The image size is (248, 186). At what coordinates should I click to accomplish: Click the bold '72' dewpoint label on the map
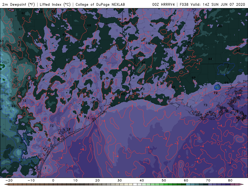(x=215, y=93)
